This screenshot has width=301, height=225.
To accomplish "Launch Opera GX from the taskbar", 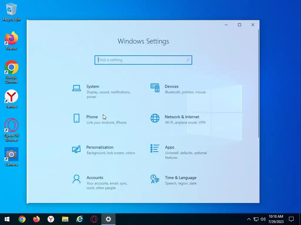I will (94, 219).
